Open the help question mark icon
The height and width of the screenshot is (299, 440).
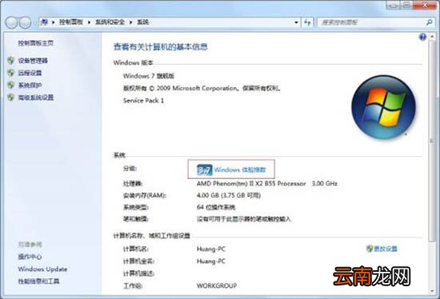422,37
